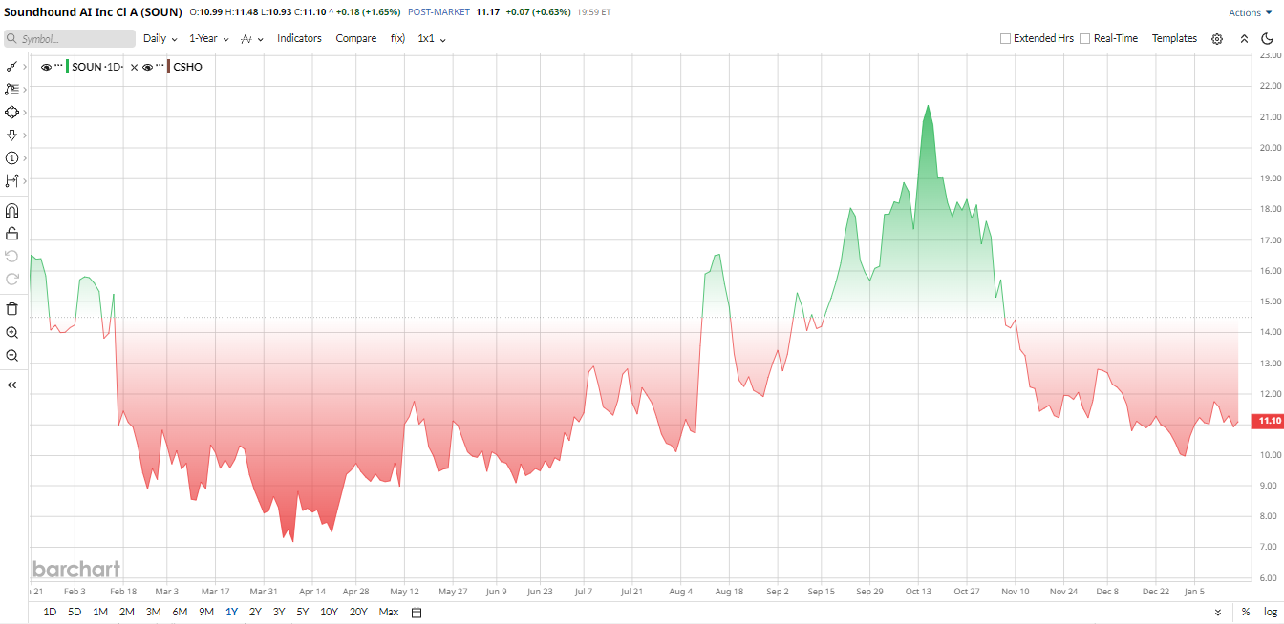
Task: Select the 6M time range
Action: pos(180,612)
